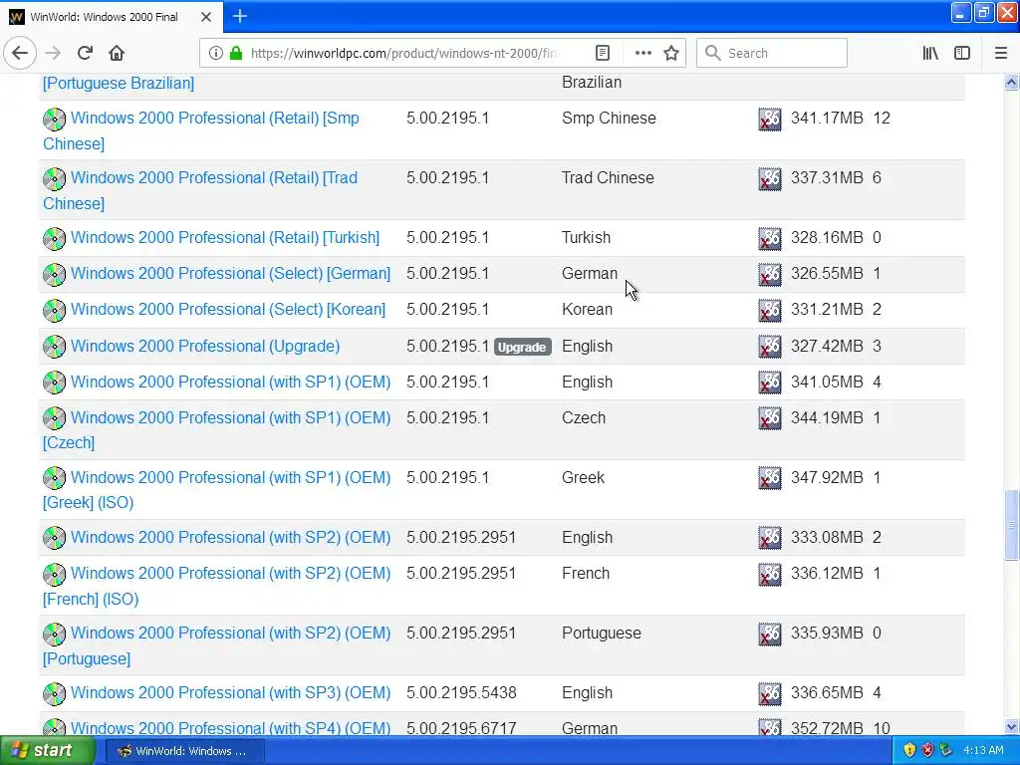Click disc icon for Retail Trad Chinese row
The image size is (1020, 765).
(54, 179)
